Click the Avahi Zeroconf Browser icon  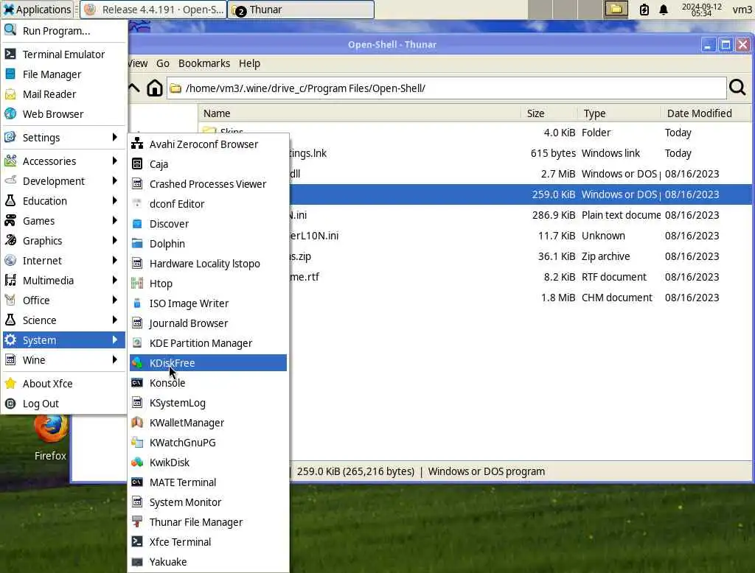[137, 144]
